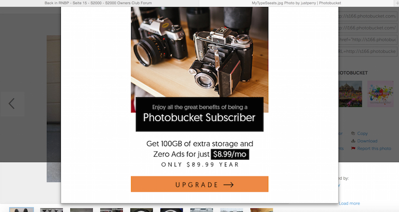Open the Copy link

[x=363, y=133]
